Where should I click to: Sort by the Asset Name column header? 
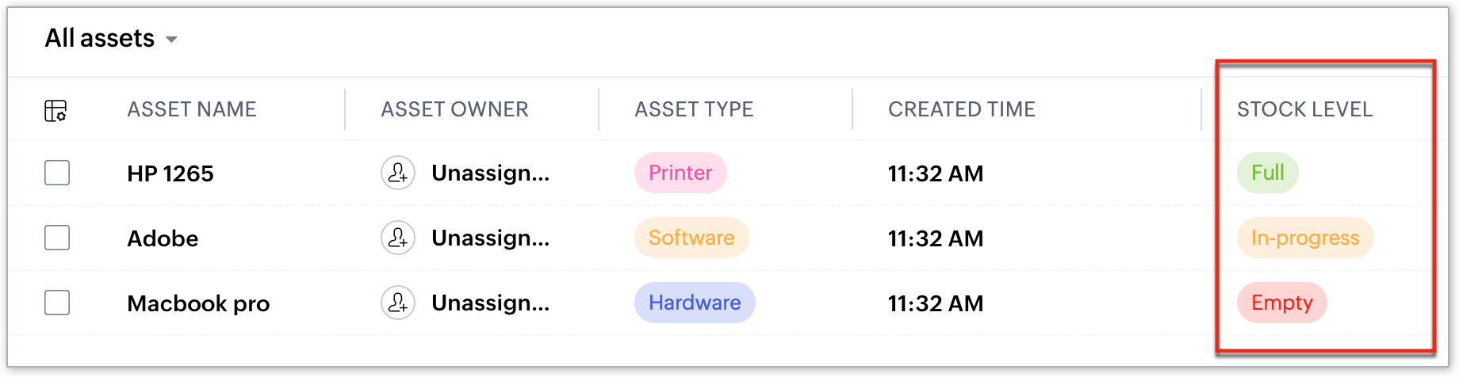192,109
